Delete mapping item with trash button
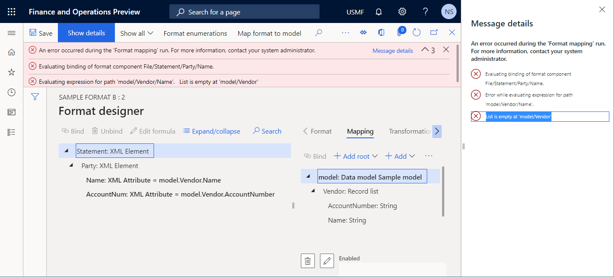This screenshot has height=277, width=614. tap(308, 260)
